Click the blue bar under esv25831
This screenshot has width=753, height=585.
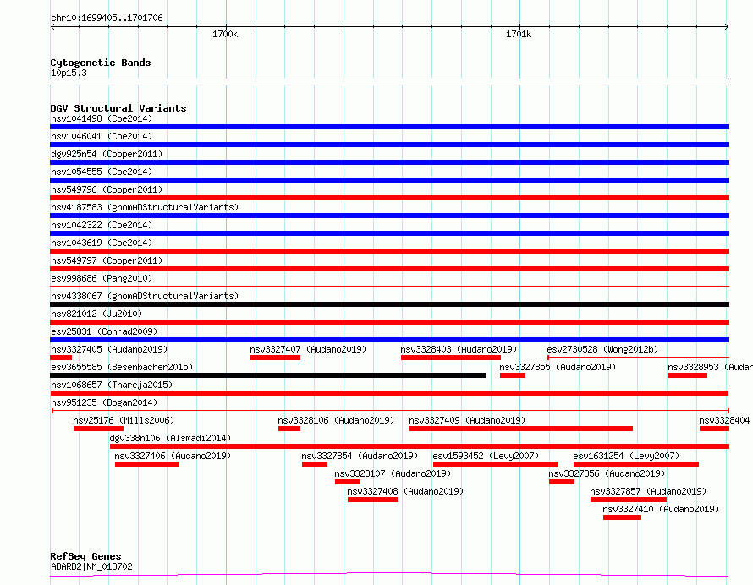coord(389,340)
